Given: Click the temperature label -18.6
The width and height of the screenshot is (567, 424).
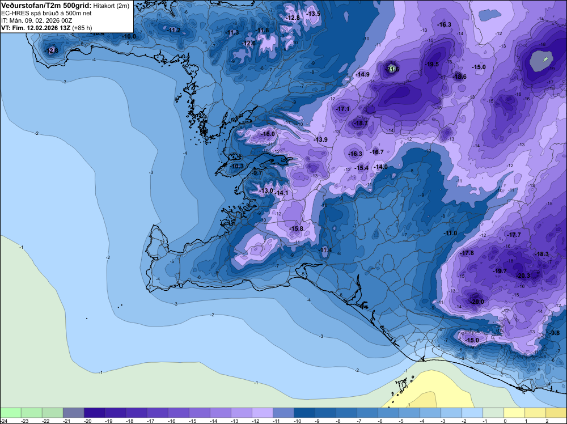Looking at the screenshot, I should 460,77.
